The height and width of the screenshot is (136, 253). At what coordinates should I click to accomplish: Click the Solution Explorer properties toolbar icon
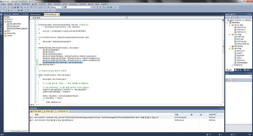[x=227, y=17]
